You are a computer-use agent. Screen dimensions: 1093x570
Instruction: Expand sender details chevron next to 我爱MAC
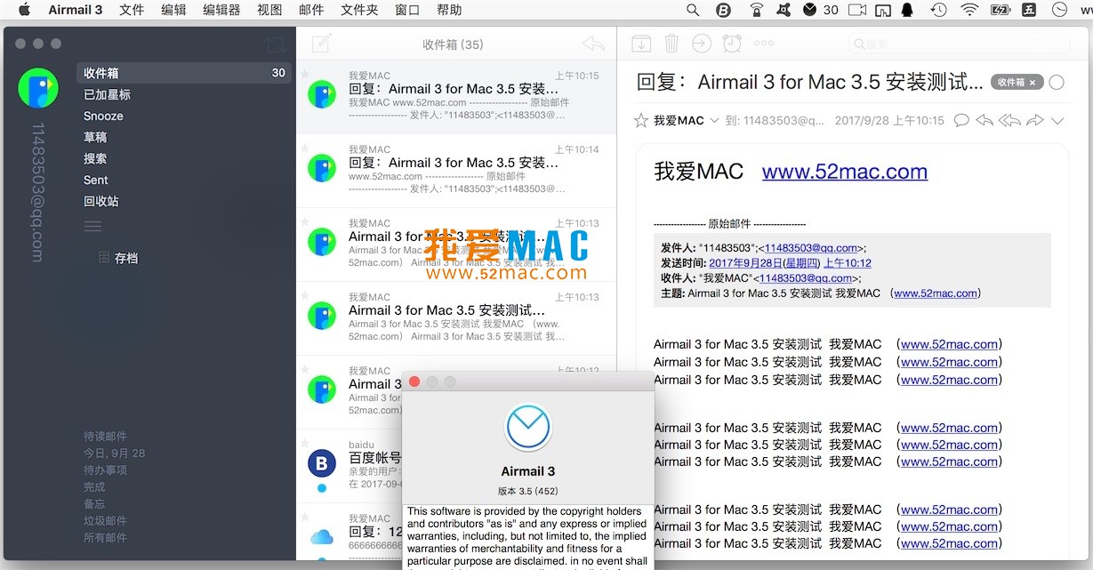pos(713,121)
